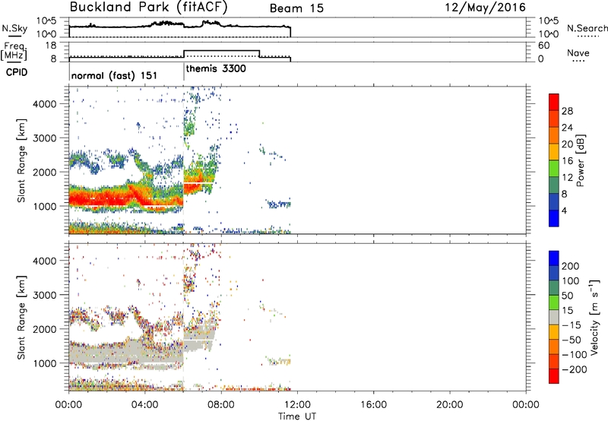This screenshot has height=421, width=608.
Task: Click the '-15' velocity colorbar tick
Action: (x=572, y=324)
